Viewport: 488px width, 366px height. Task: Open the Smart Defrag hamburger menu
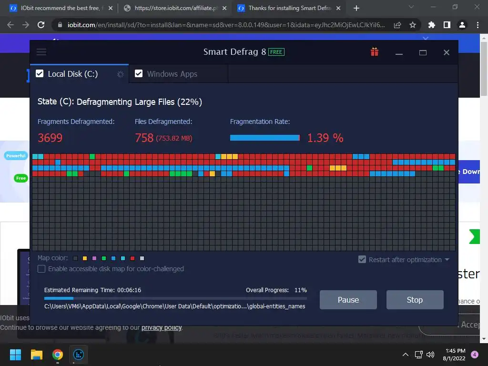[41, 52]
